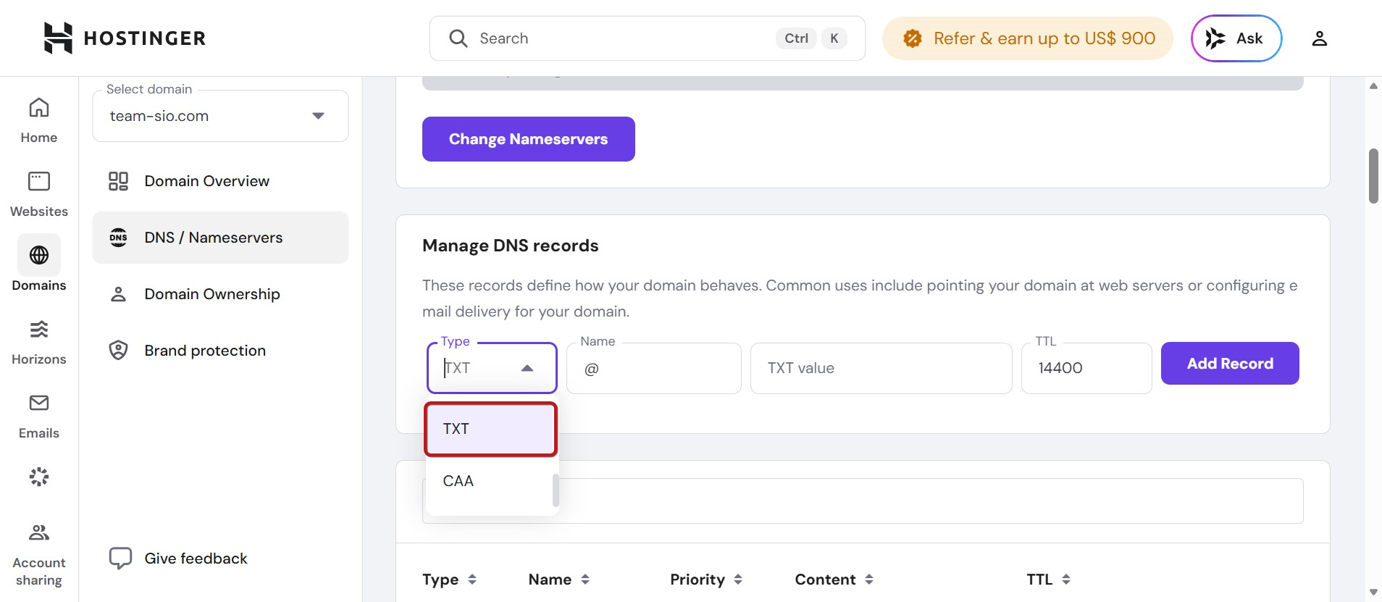
Task: Click the Hostinger logo
Action: click(125, 38)
